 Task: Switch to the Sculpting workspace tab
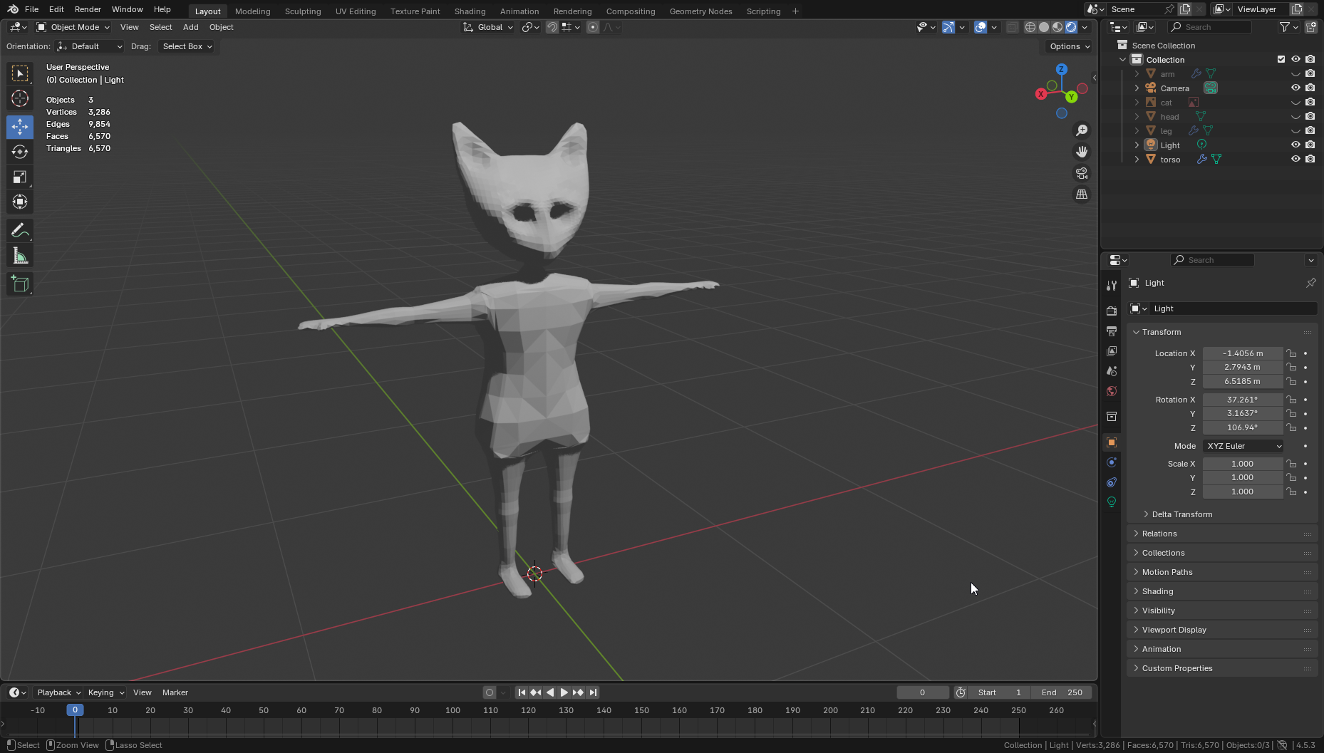pyautogui.click(x=302, y=11)
